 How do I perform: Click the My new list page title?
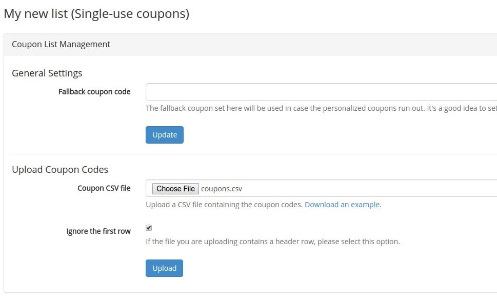[36, 14]
